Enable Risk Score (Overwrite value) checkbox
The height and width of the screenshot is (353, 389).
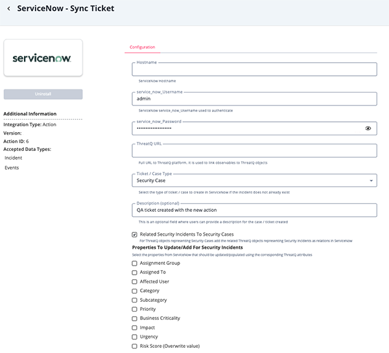click(x=134, y=346)
